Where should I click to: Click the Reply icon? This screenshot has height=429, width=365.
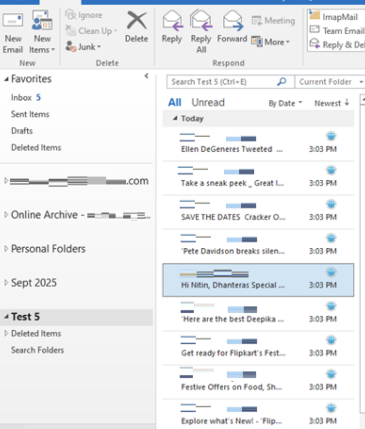171,21
